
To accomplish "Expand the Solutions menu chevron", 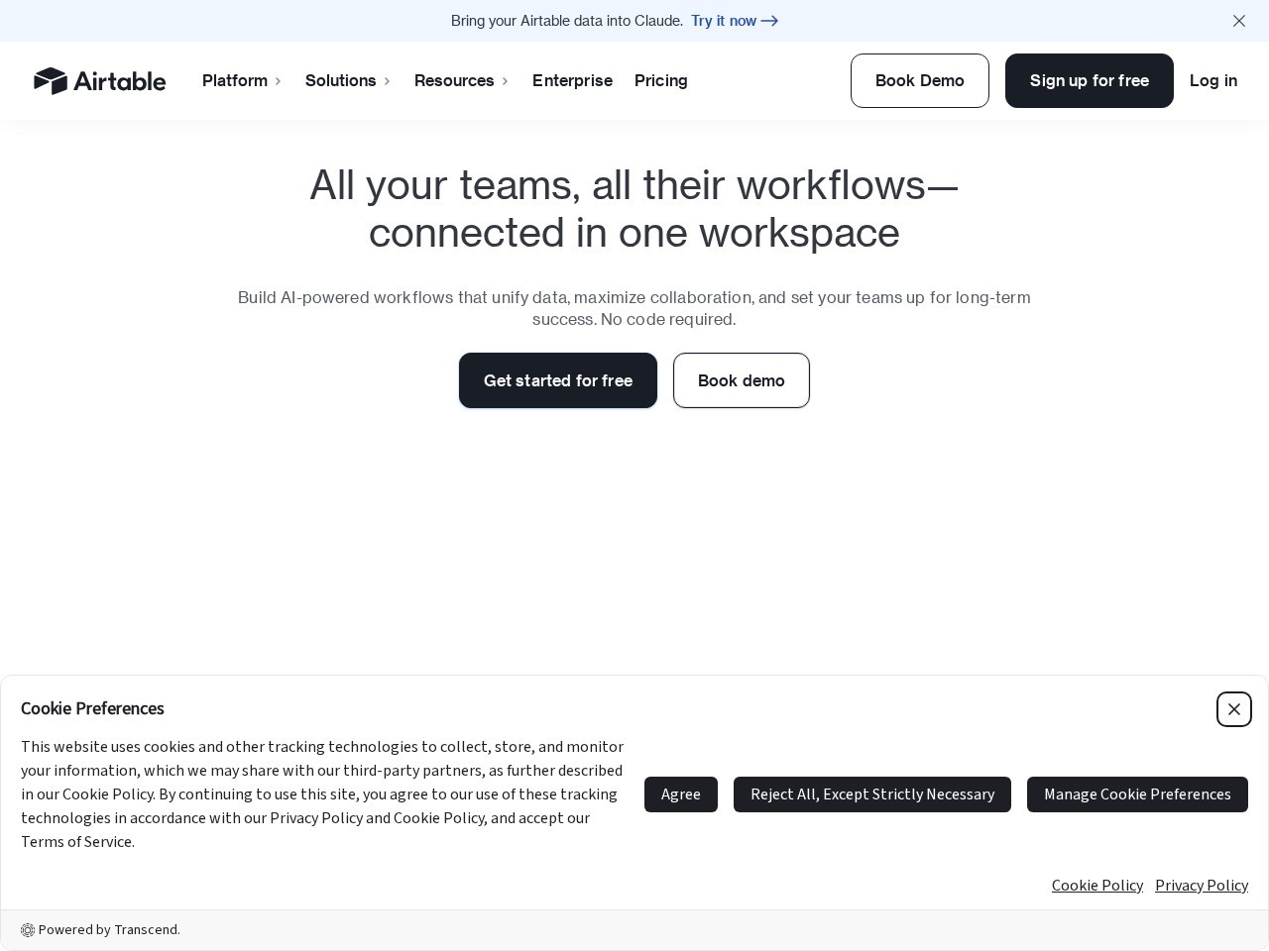I will [x=388, y=81].
